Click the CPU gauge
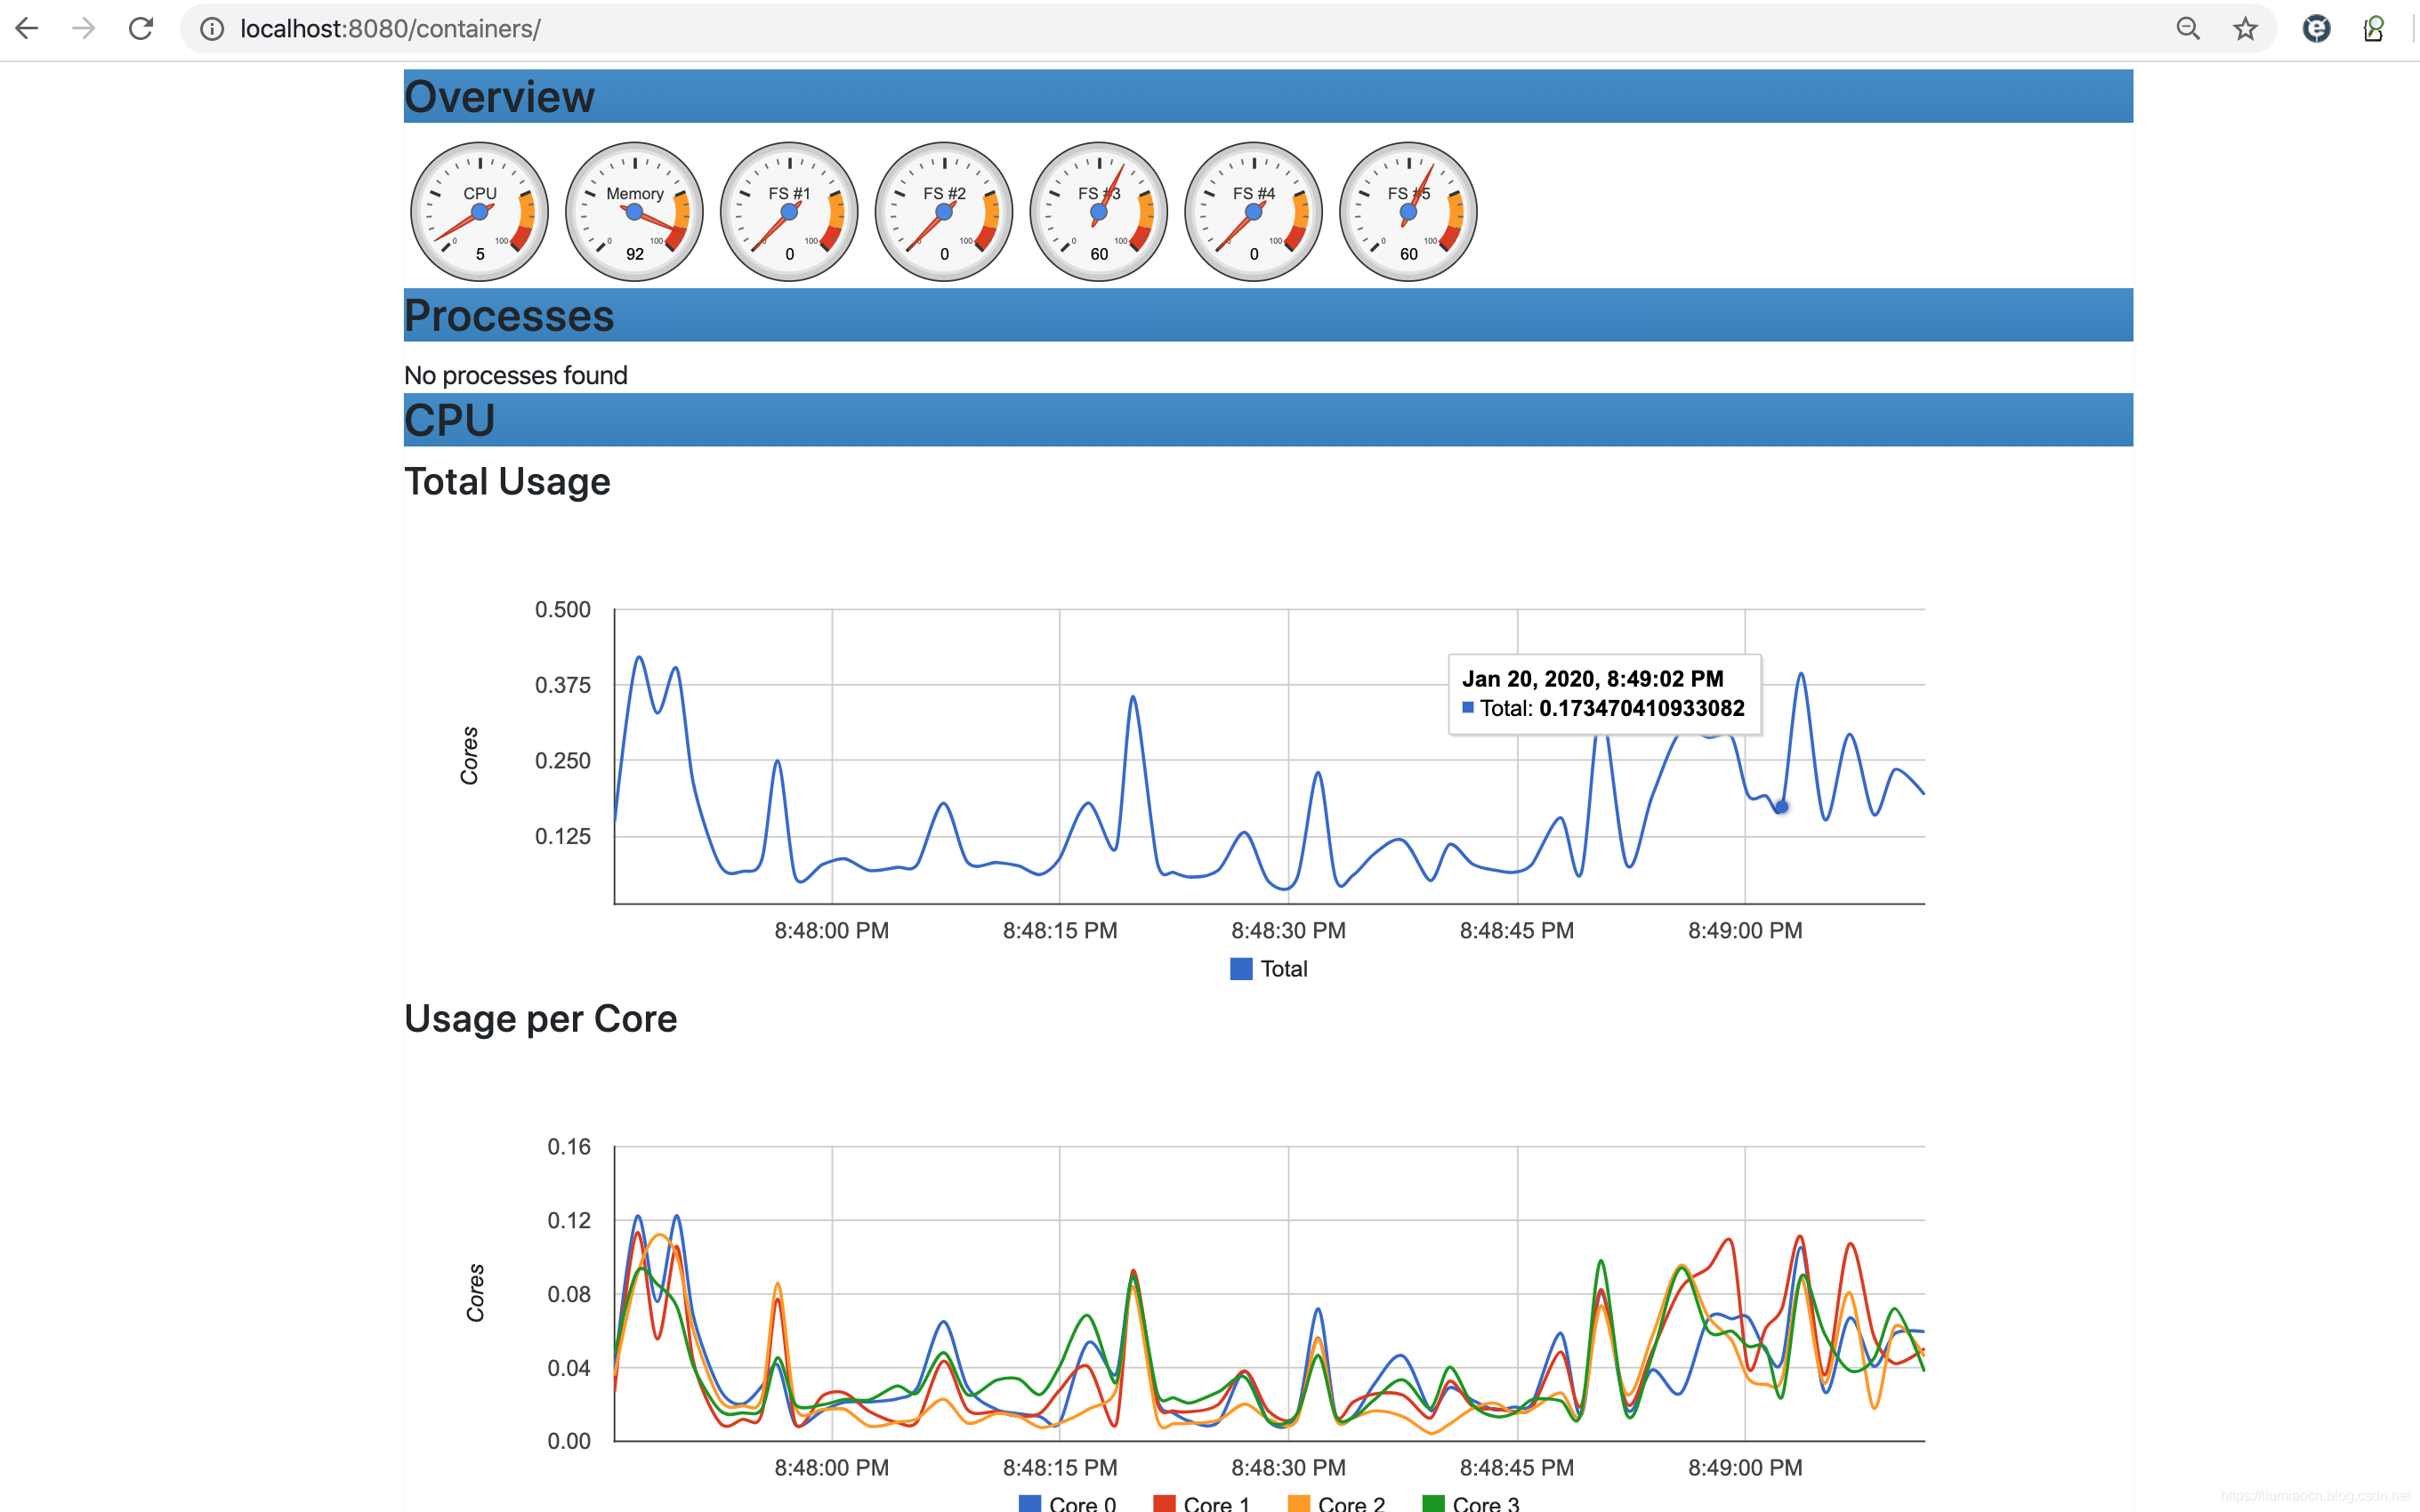The image size is (2420, 1512). pyautogui.click(x=480, y=211)
